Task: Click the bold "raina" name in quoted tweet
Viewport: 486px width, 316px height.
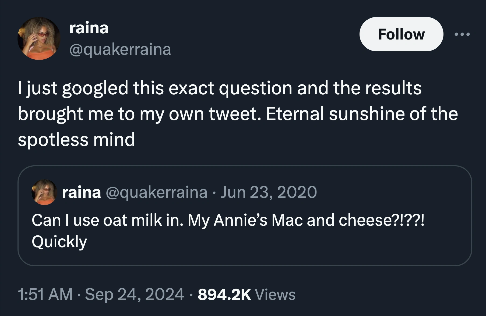Action: click(x=81, y=192)
